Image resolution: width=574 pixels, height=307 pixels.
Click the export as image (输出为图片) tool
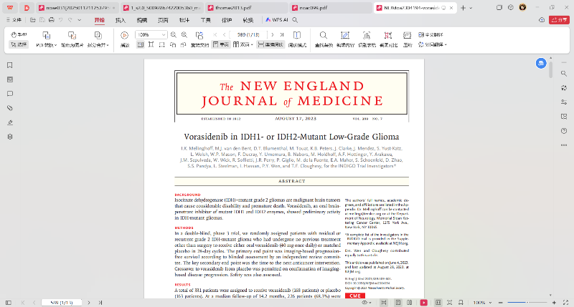click(72, 39)
